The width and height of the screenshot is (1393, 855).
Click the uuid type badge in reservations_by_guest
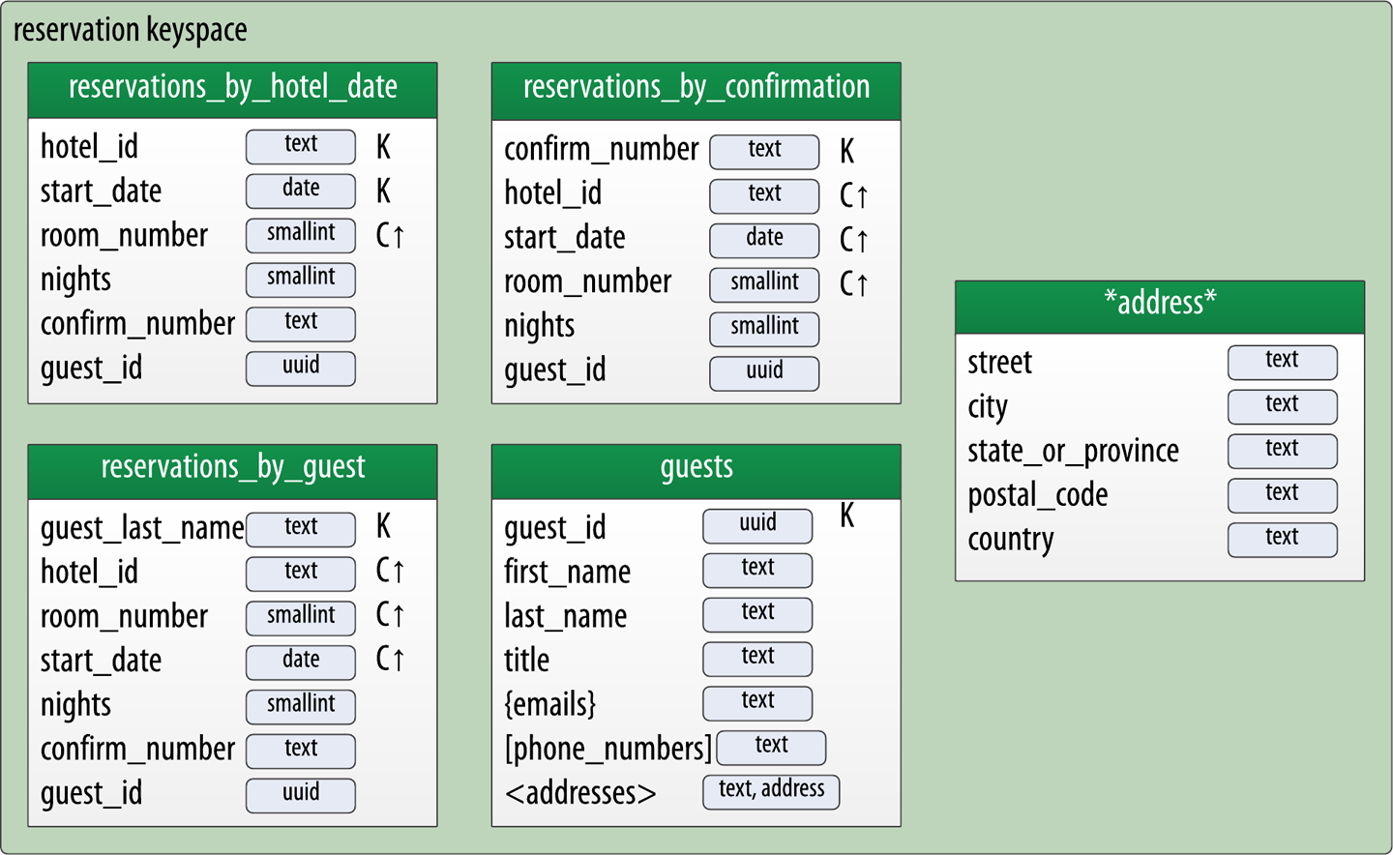[x=301, y=795]
